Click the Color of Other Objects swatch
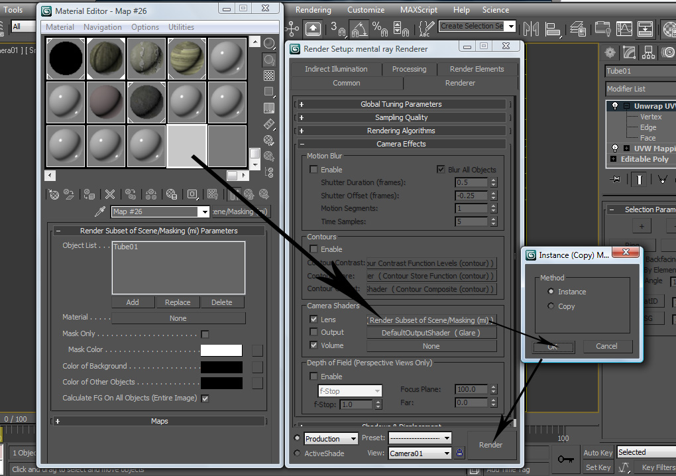The height and width of the screenshot is (476, 676). point(221,383)
